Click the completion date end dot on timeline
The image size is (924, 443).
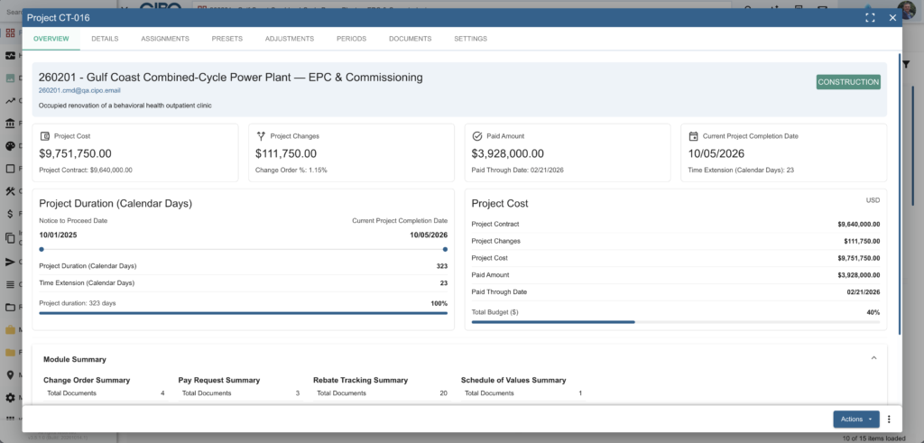(x=445, y=249)
